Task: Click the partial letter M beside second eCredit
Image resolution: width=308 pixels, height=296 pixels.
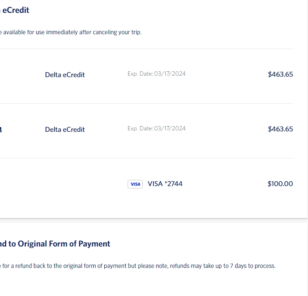Action: [x=1, y=129]
